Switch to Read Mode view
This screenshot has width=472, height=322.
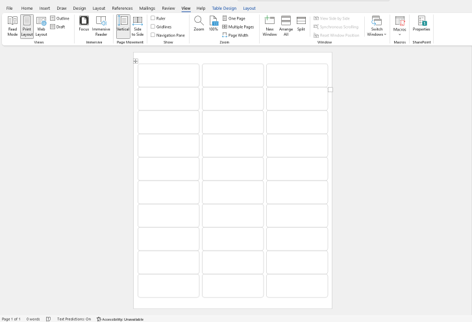12,26
